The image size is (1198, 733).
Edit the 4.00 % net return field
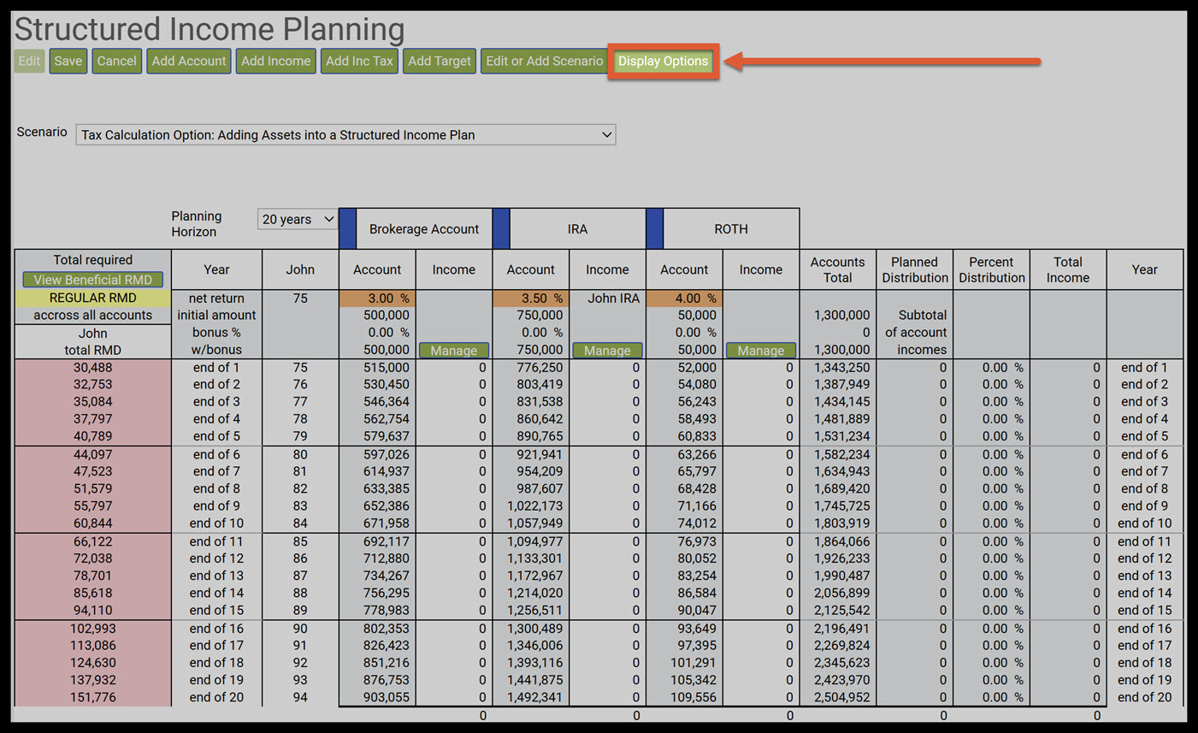(x=684, y=299)
